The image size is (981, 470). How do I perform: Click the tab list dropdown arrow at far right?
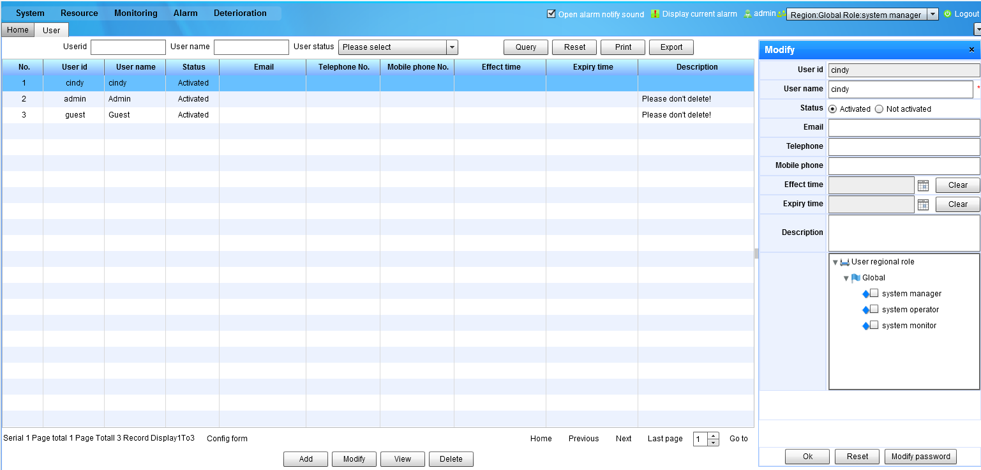click(977, 29)
